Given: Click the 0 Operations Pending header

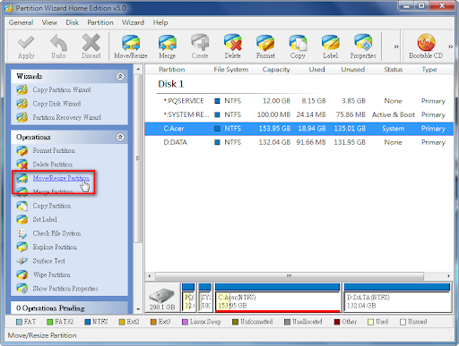Looking at the screenshot, I should pyautogui.click(x=69, y=308).
